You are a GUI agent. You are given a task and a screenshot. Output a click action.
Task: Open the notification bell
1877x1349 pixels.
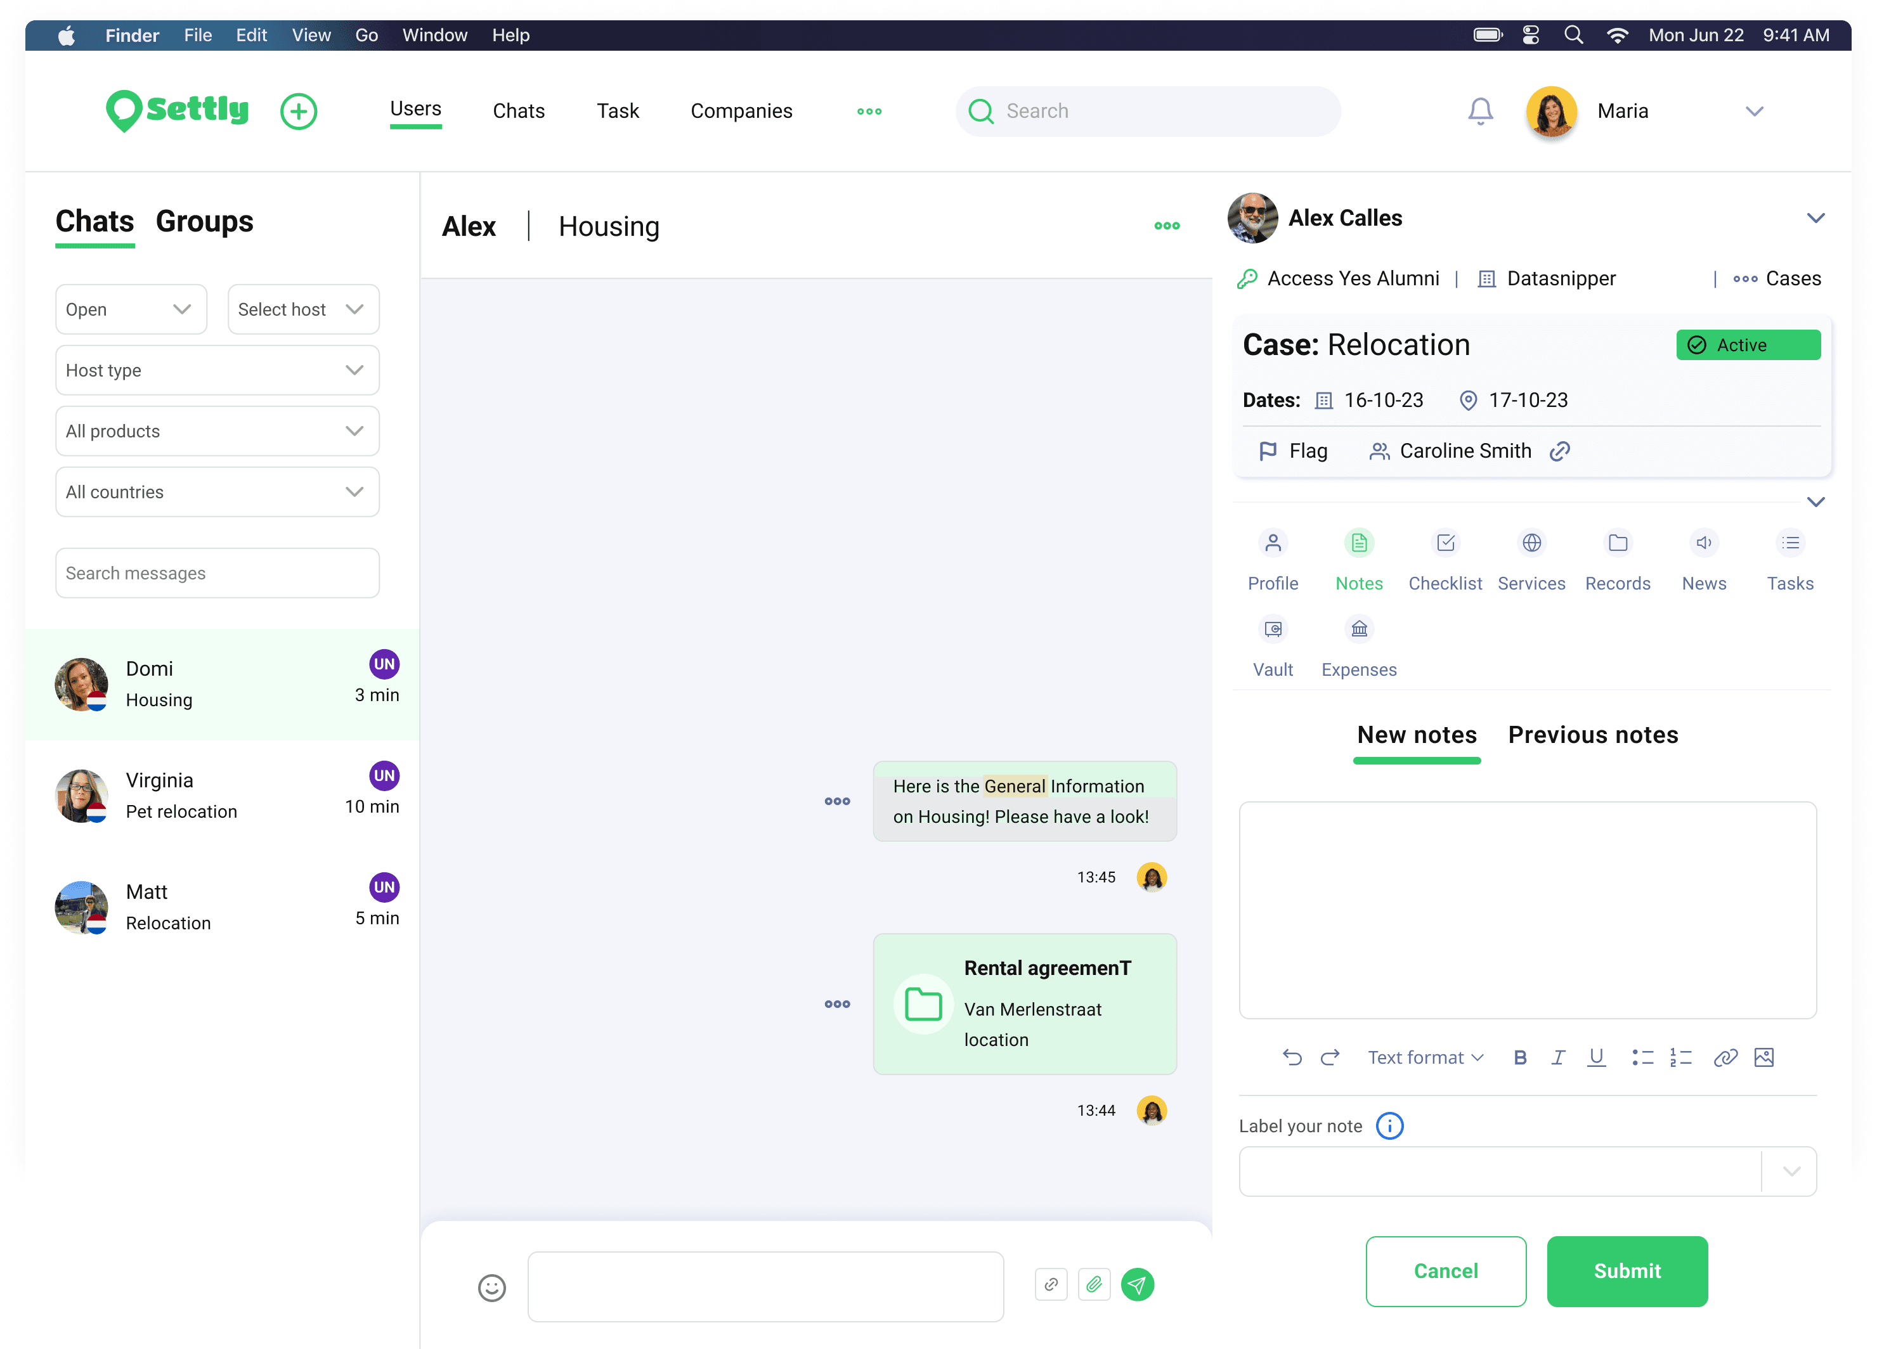(x=1480, y=111)
